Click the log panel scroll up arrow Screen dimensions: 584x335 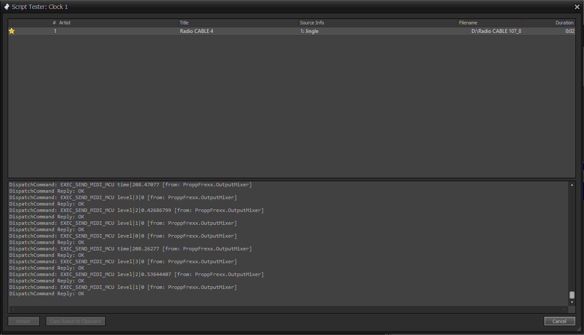click(572, 185)
